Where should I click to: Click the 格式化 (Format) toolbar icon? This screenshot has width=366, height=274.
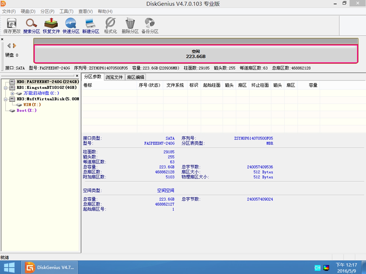click(x=110, y=26)
